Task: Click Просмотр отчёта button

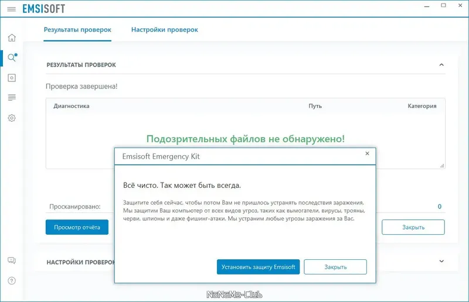Action: tap(77, 227)
